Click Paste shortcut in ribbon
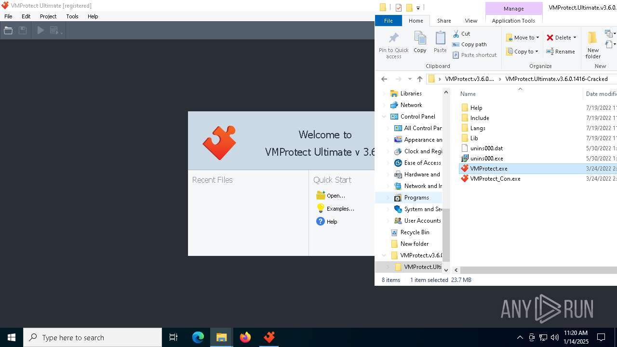617x347 pixels. tap(474, 55)
